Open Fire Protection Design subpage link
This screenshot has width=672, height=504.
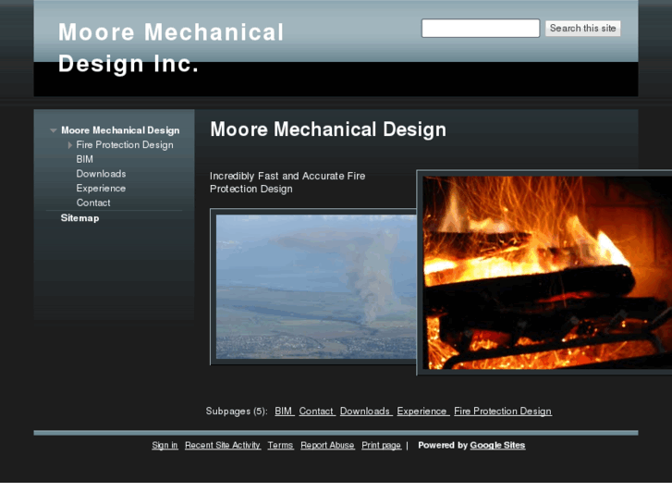pyautogui.click(x=503, y=411)
